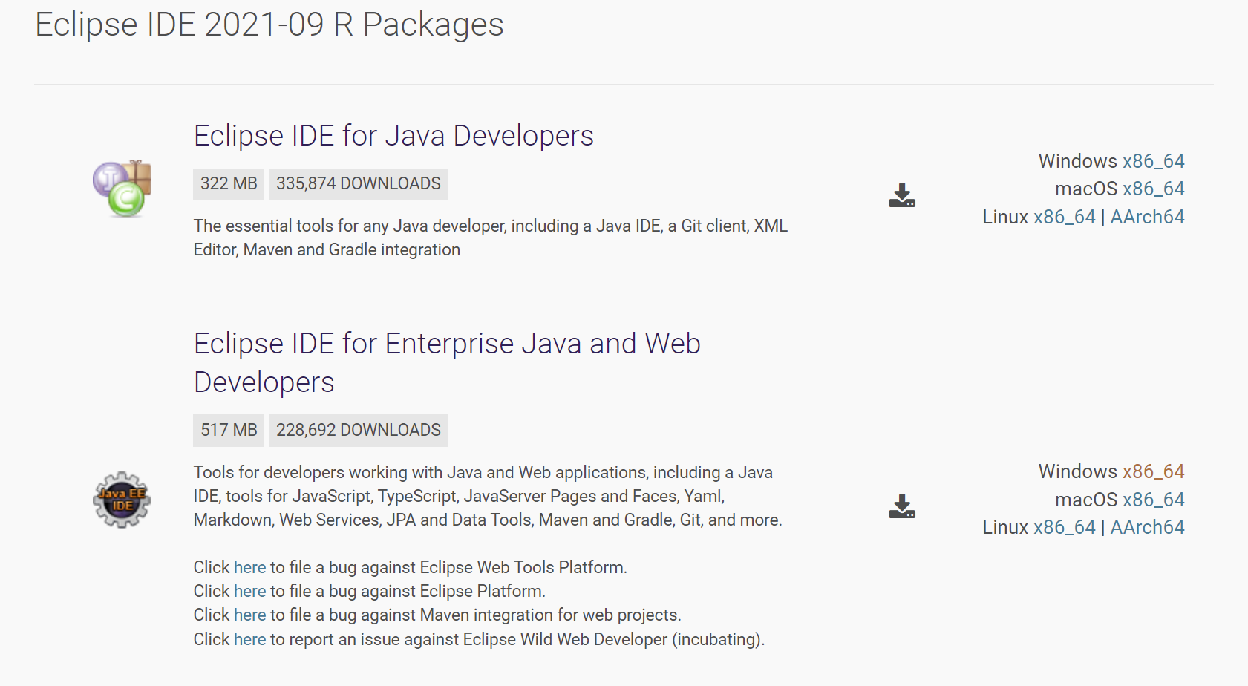Download Linux AArch64 for Enterprise Java package
This screenshot has width=1248, height=686.
tap(1147, 527)
